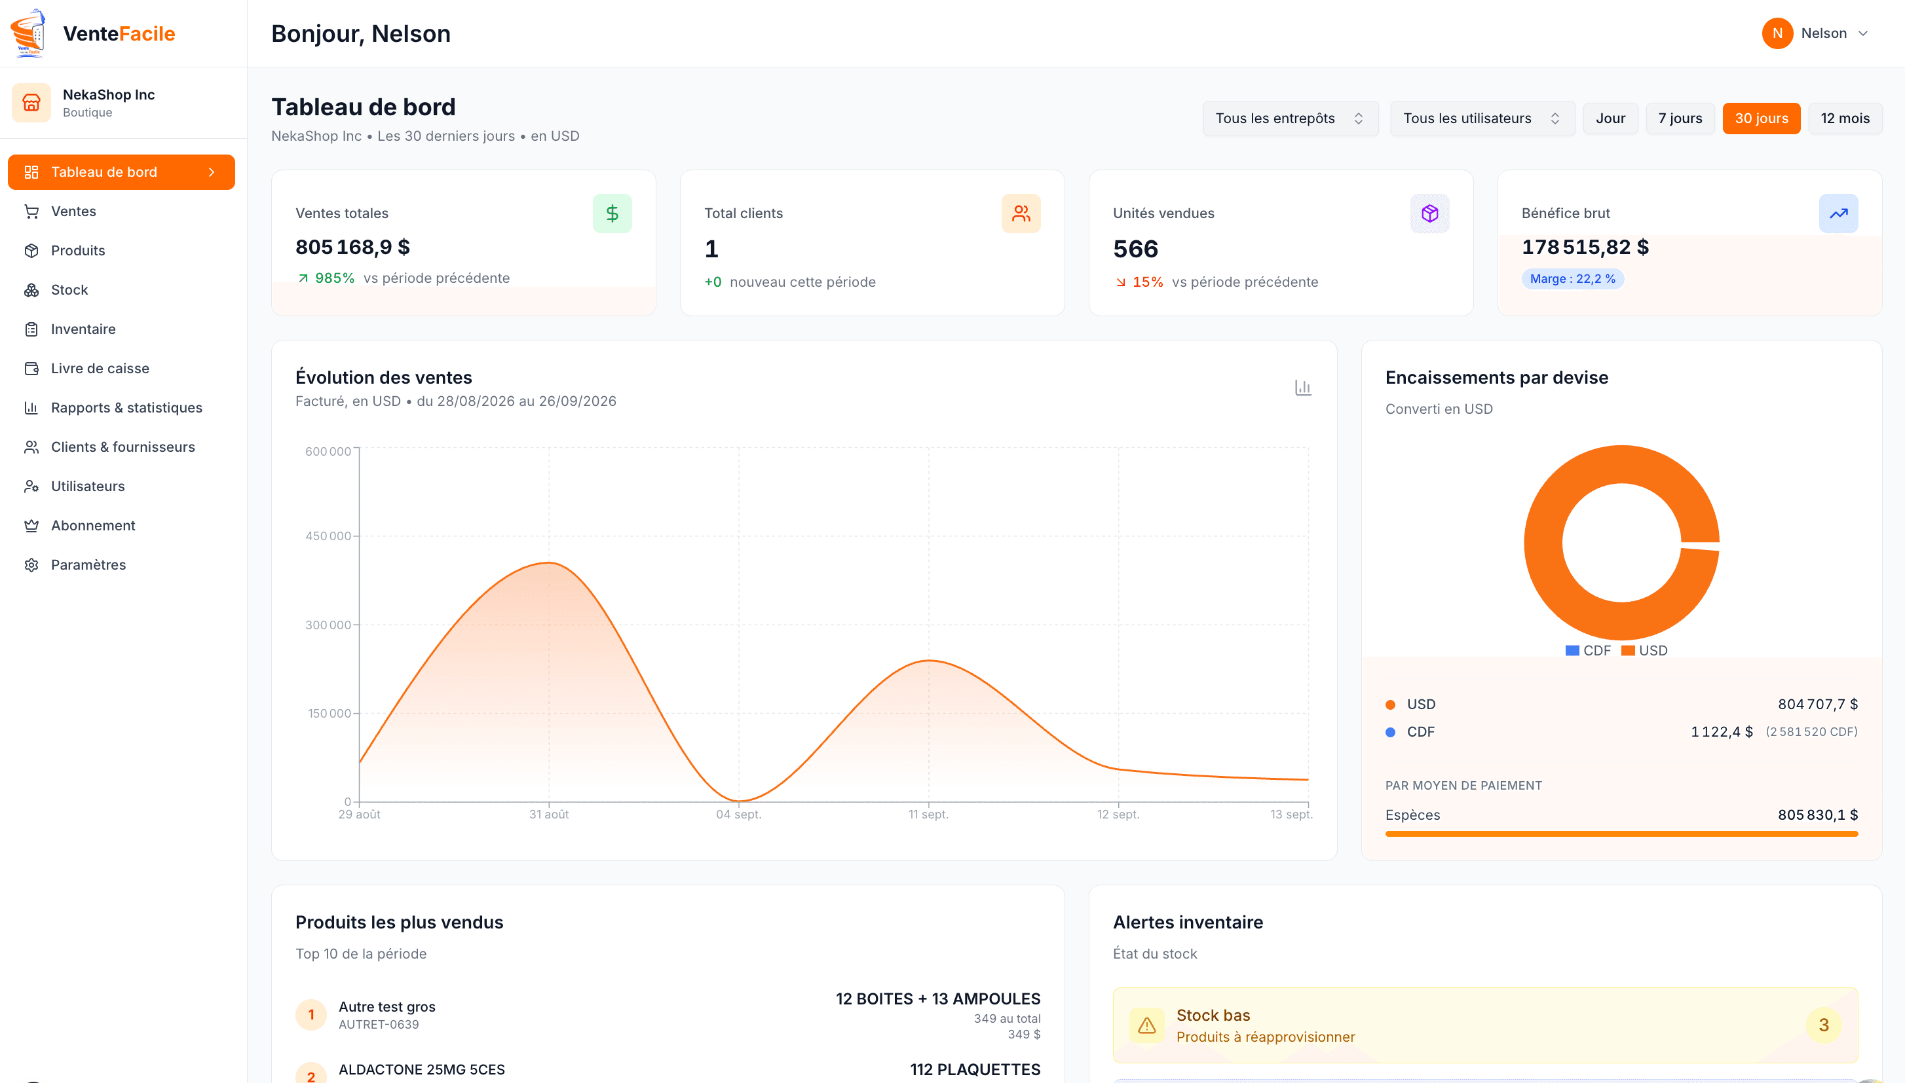This screenshot has width=1905, height=1083.
Task: Click the Abonnement crown icon
Action: tap(31, 526)
